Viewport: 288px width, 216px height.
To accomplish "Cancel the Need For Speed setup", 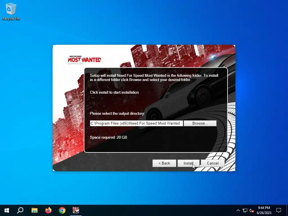I will 213,163.
